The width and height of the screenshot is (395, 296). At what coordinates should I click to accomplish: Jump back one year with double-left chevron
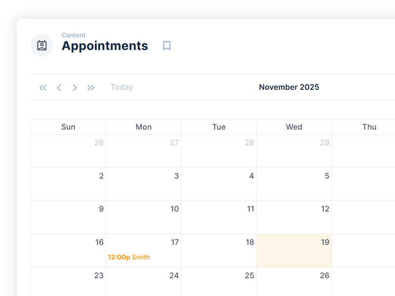point(43,87)
